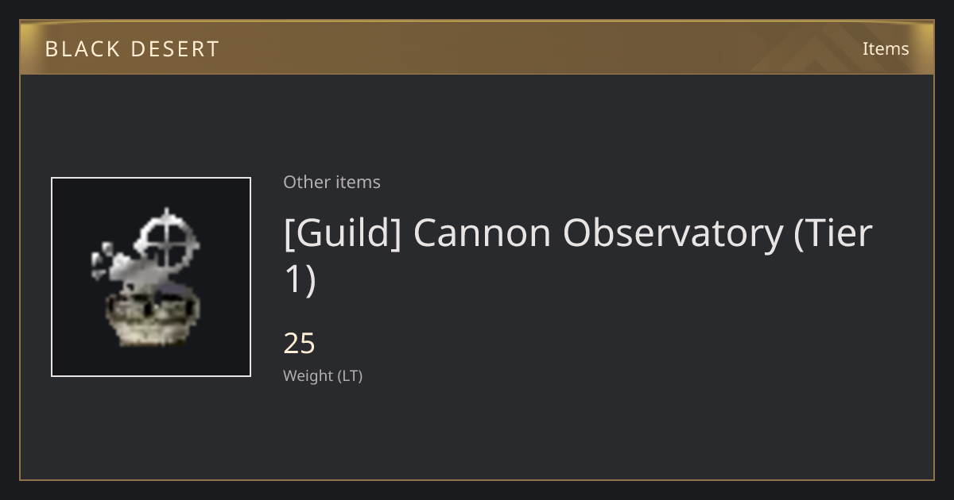Click the (Tier text in the title
This screenshot has width=954, height=500.
coord(833,233)
